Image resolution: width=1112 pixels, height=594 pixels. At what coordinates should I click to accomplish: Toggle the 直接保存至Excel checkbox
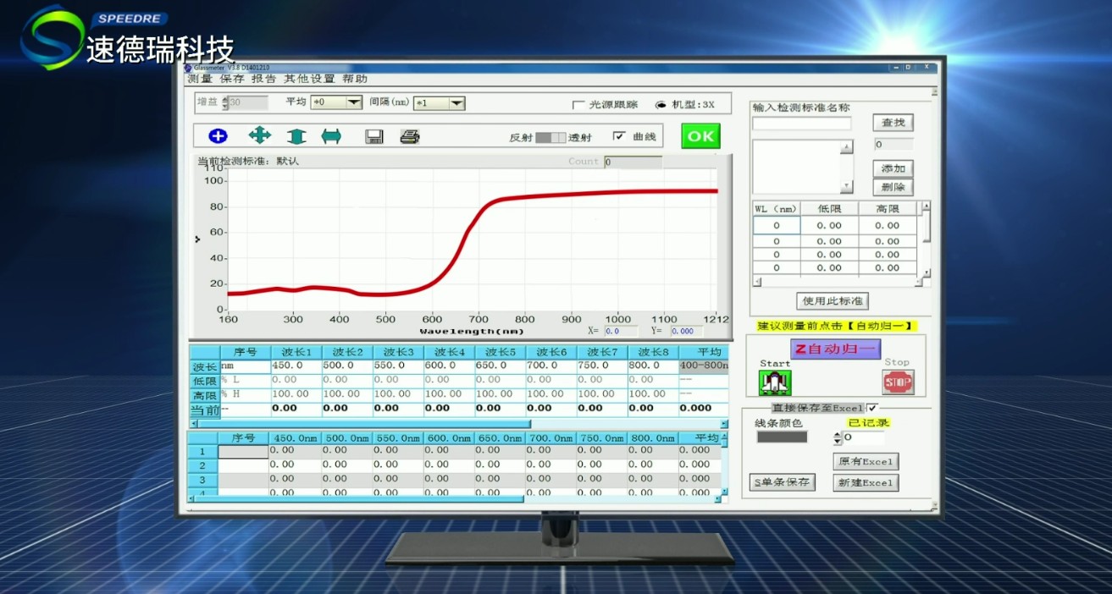pos(872,408)
